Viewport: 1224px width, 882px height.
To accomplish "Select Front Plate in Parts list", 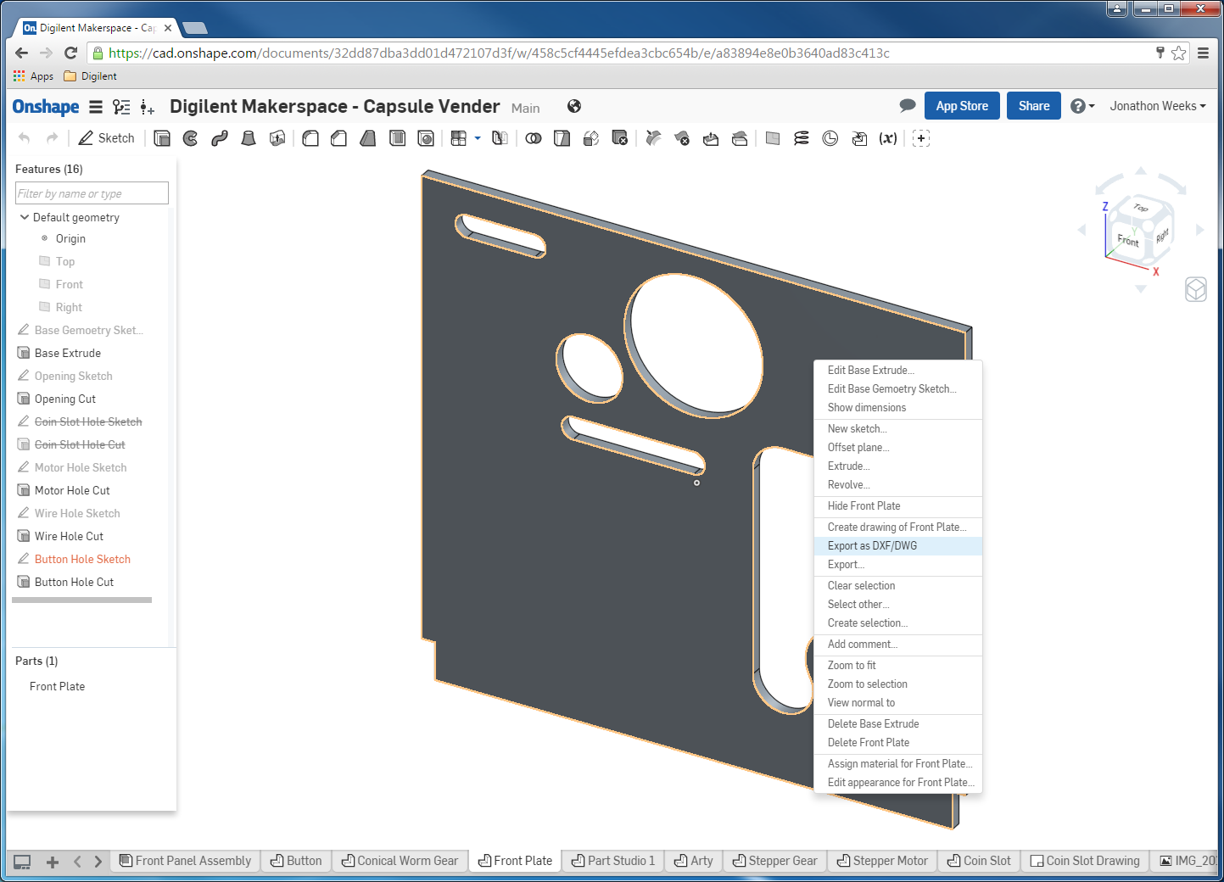I will [x=57, y=687].
